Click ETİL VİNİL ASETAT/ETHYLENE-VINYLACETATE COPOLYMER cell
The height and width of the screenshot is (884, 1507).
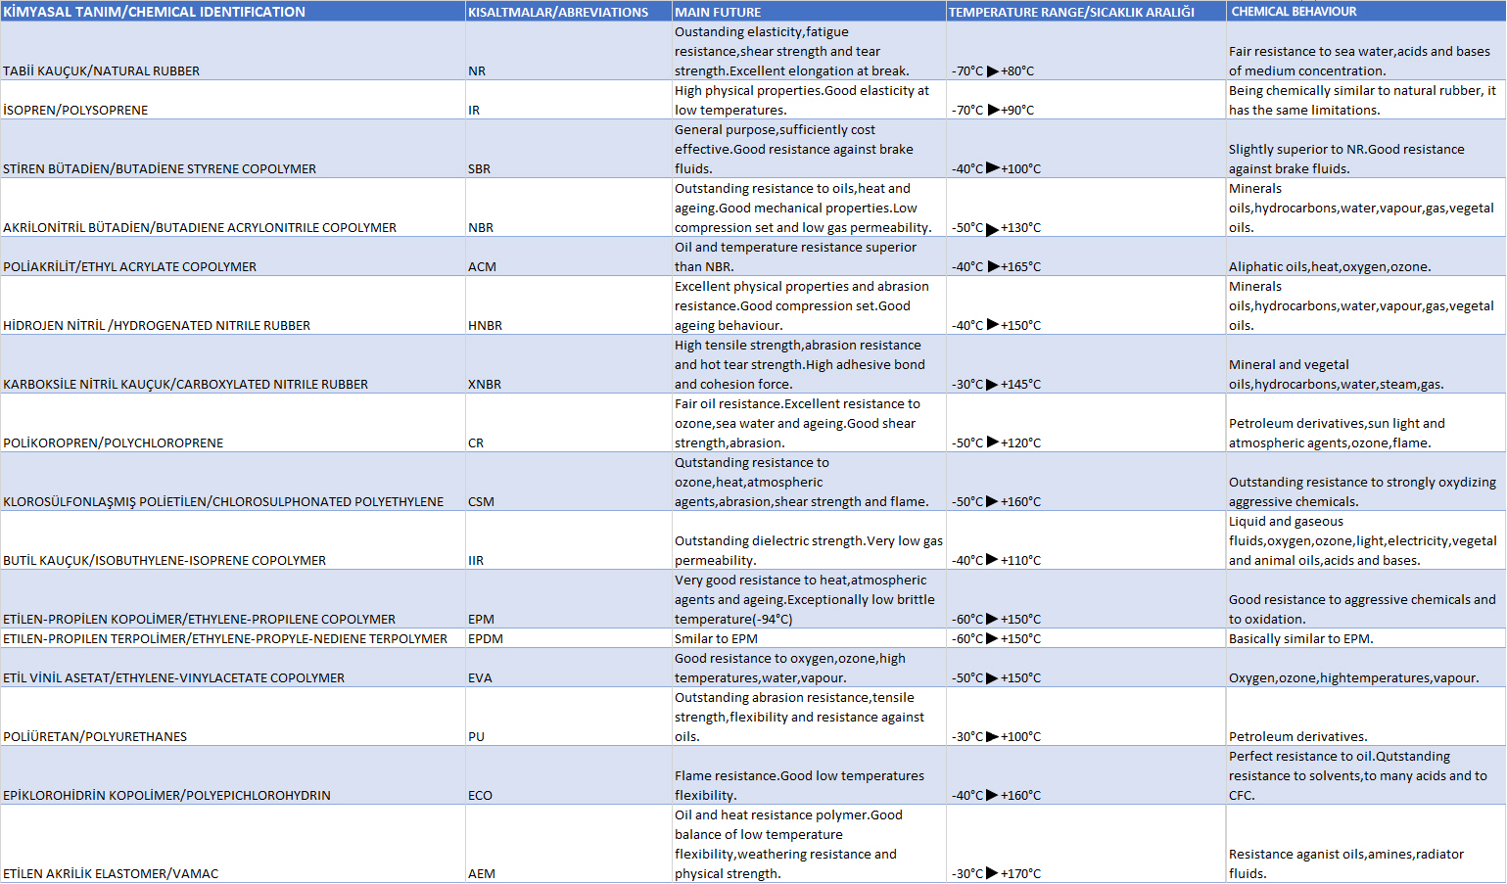233,668
